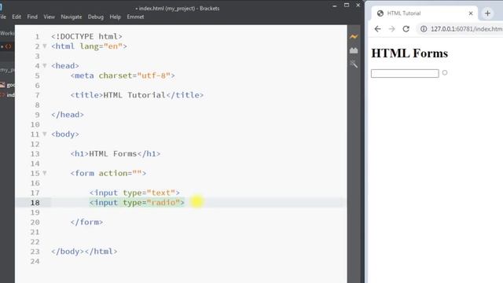Open the Navigate menu

[x=72, y=17]
